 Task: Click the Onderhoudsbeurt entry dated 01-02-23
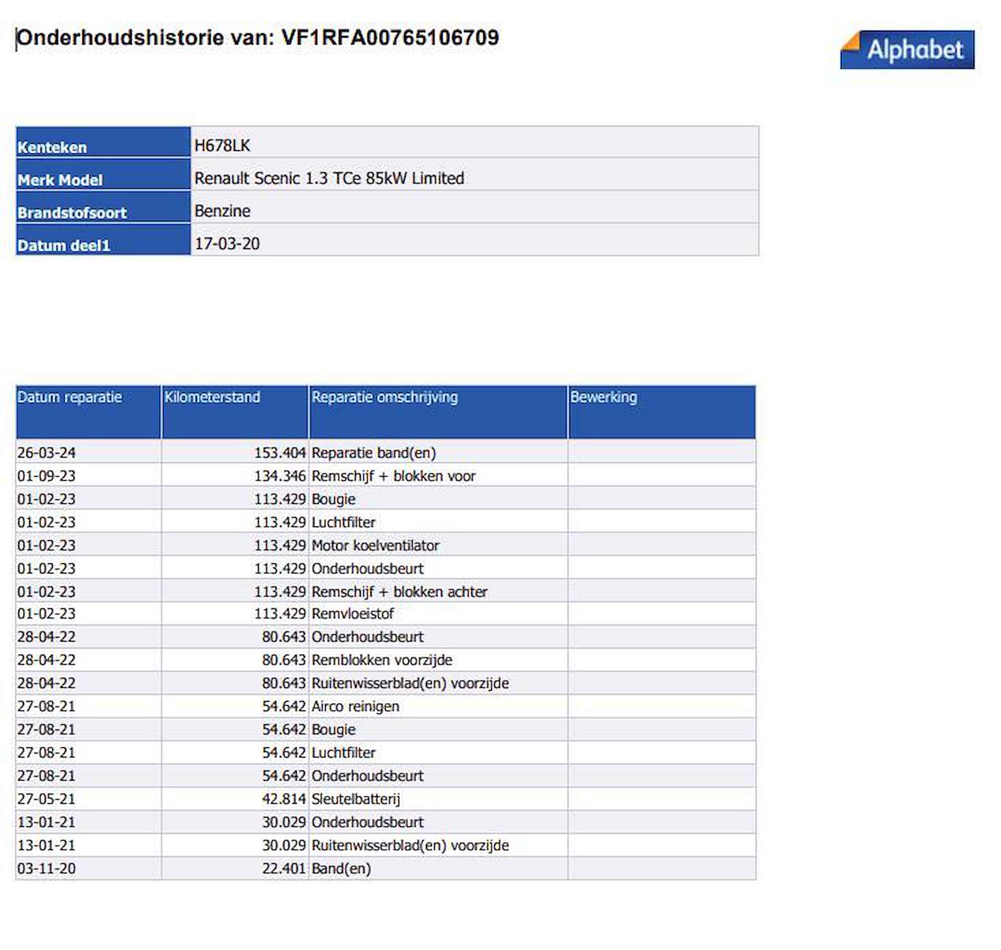click(368, 569)
